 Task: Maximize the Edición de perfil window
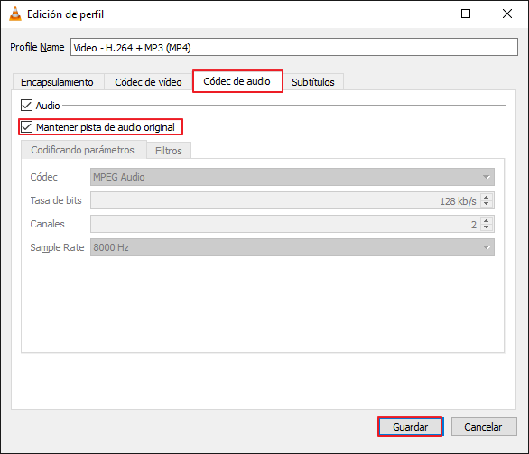(466, 14)
